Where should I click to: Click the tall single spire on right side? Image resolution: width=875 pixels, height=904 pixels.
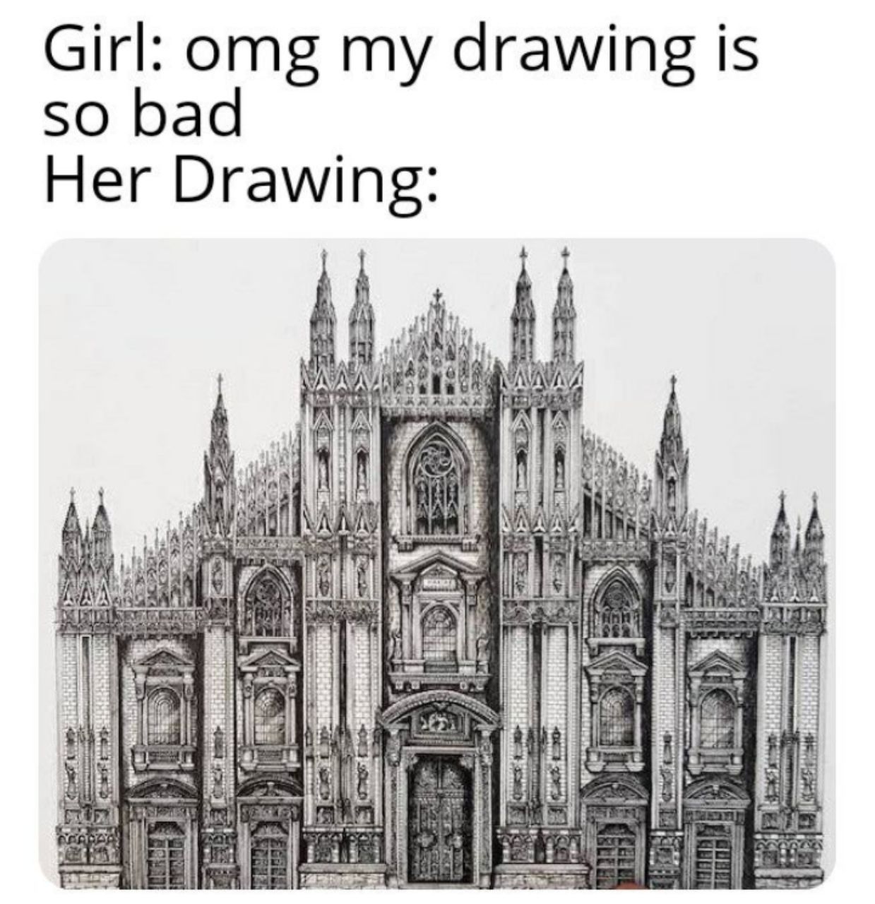(x=672, y=452)
